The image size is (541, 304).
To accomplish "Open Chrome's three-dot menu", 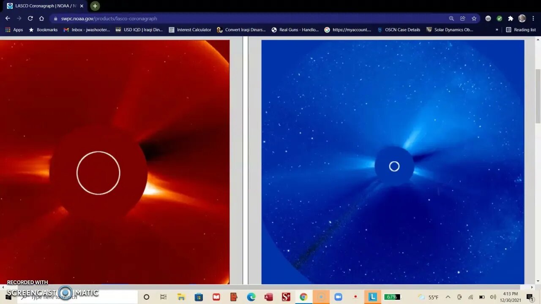I will click(533, 19).
